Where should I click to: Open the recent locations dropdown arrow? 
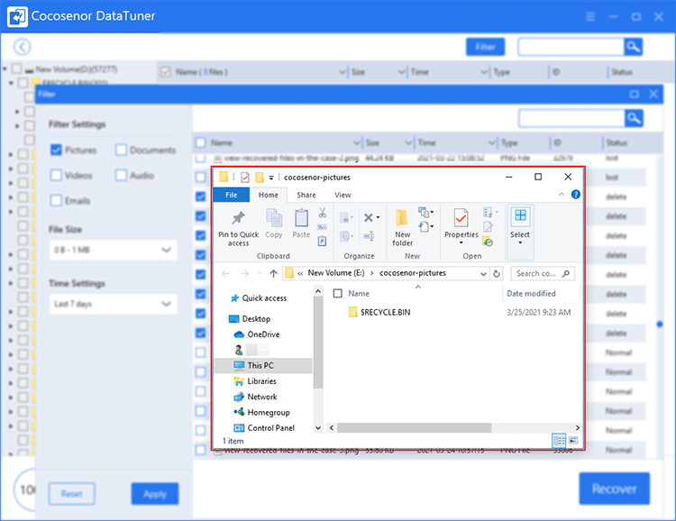tap(260, 273)
